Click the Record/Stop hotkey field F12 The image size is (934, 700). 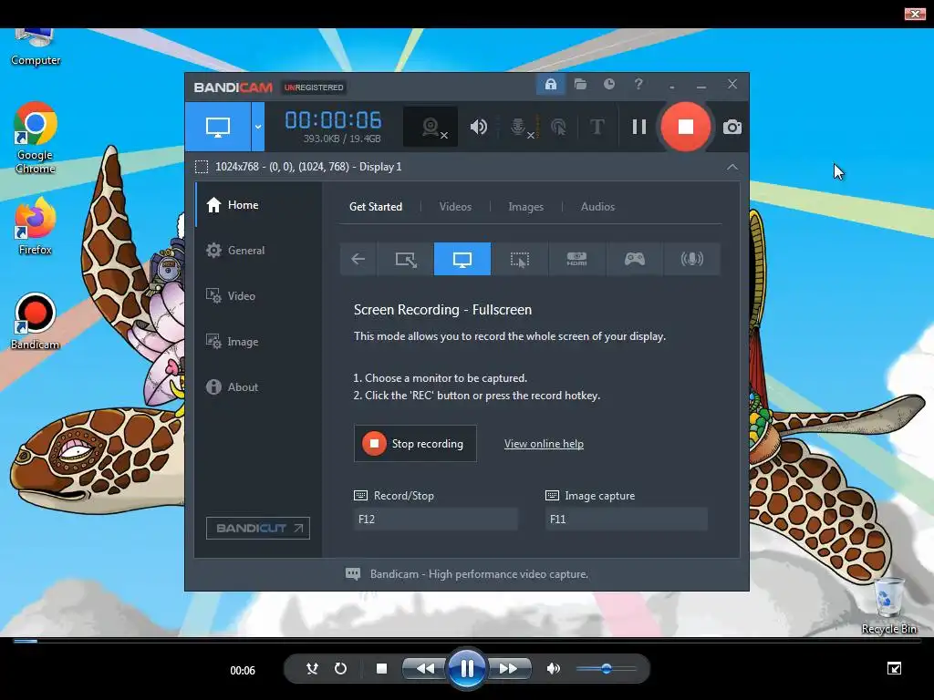click(435, 519)
